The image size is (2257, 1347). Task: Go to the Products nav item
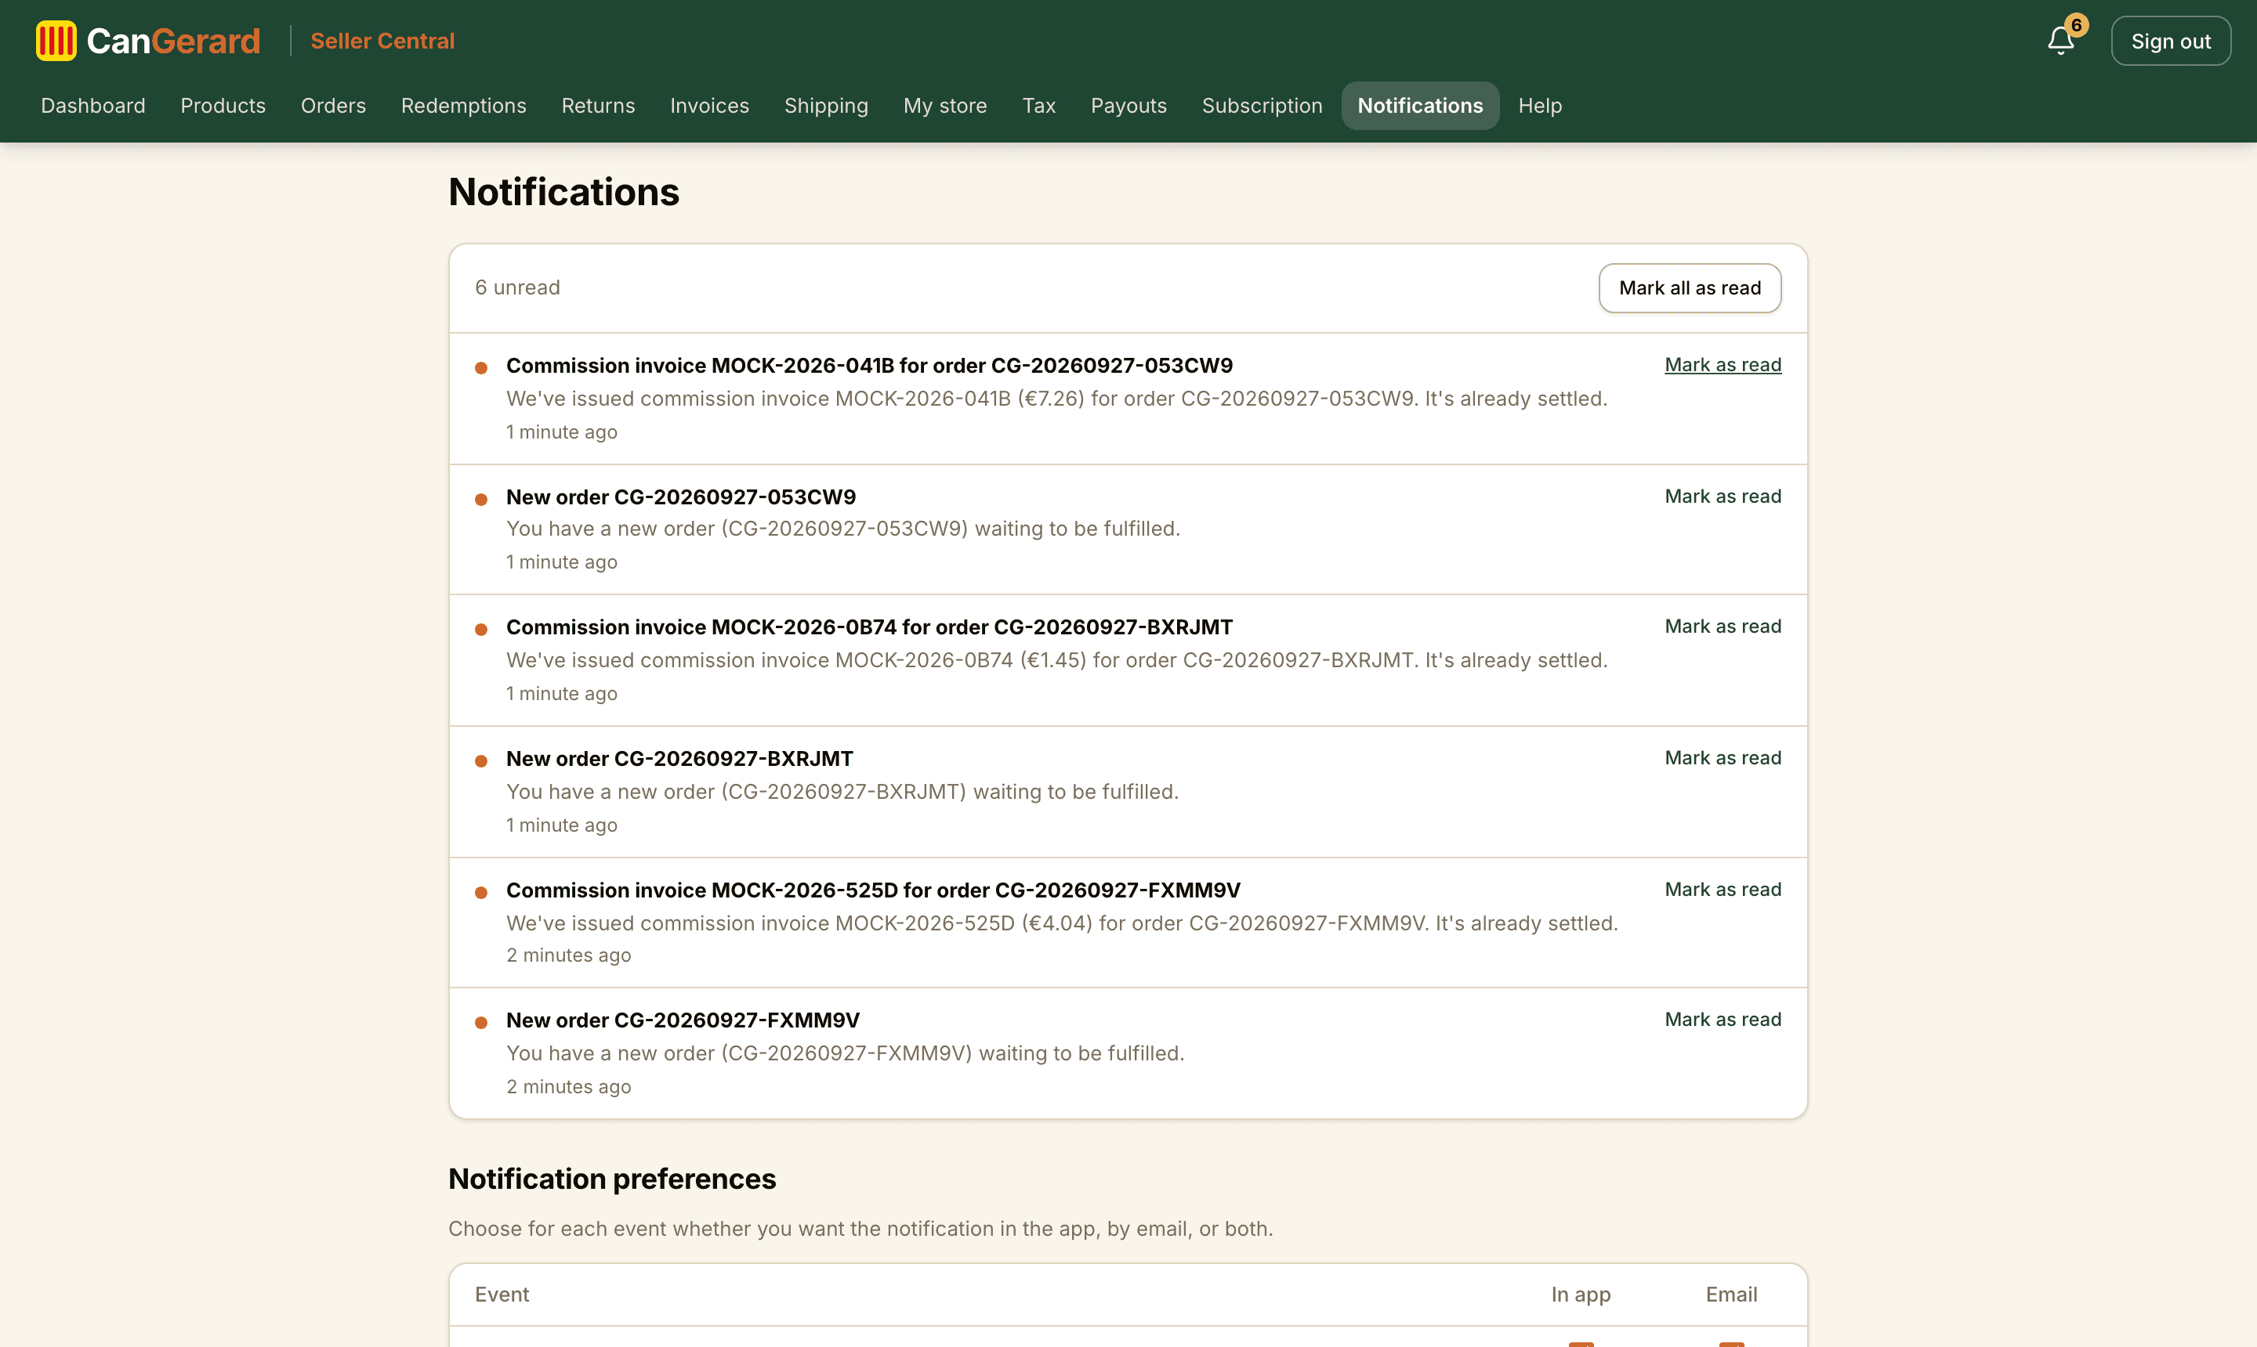click(223, 105)
